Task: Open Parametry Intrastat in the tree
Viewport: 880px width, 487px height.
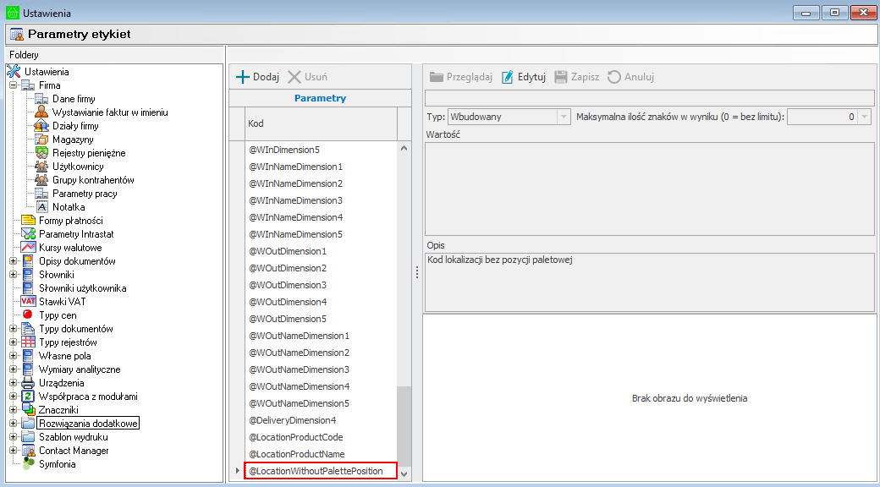Action: click(75, 234)
